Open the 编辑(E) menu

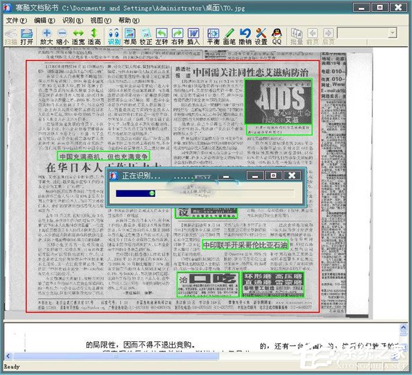click(44, 21)
